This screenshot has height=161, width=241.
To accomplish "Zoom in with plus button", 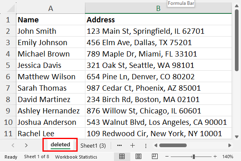I will point(215,157).
